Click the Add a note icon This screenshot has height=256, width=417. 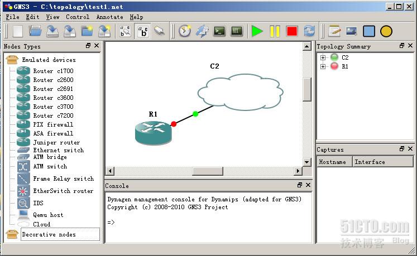(334, 31)
